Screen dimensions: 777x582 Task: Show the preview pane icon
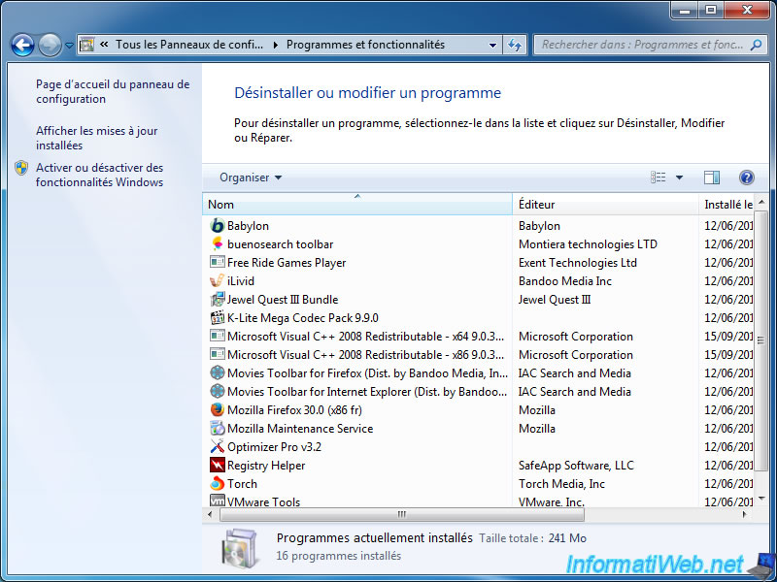[712, 178]
